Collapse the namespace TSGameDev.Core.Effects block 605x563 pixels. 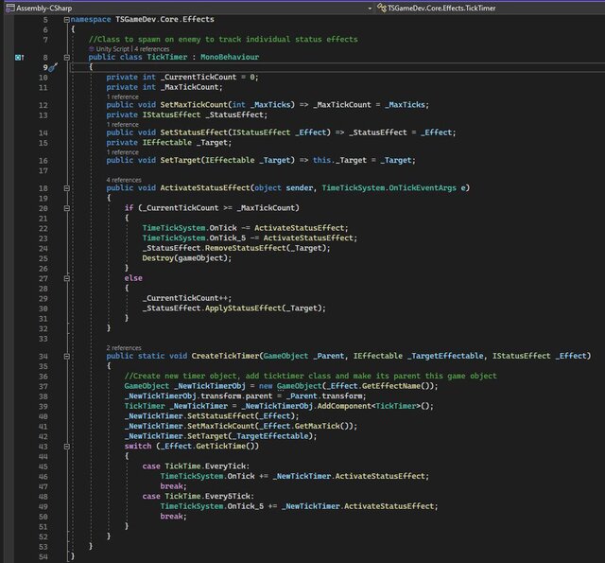[x=67, y=19]
